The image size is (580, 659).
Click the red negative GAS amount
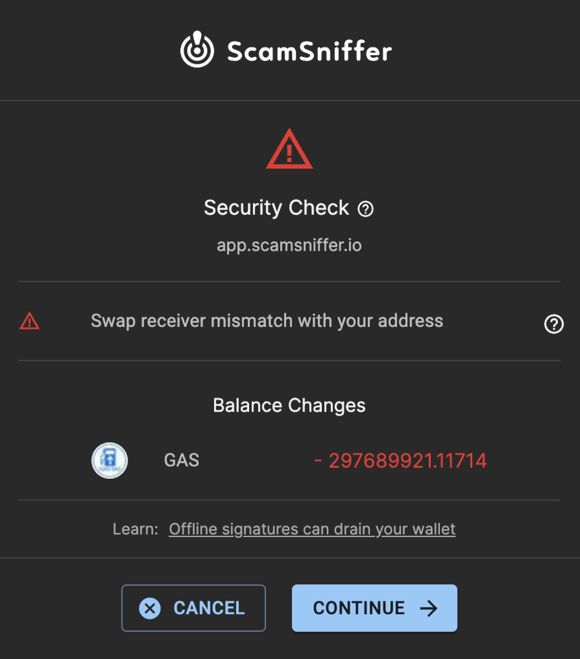click(x=401, y=461)
